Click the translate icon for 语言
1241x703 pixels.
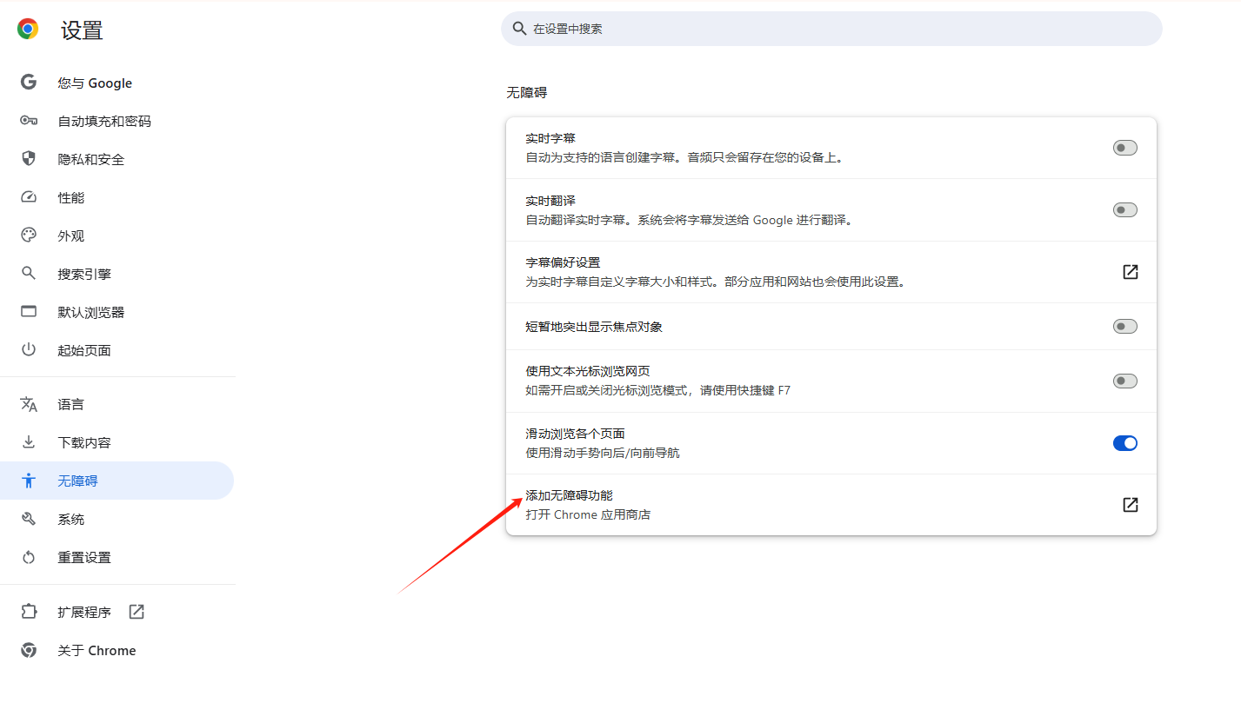(x=29, y=404)
